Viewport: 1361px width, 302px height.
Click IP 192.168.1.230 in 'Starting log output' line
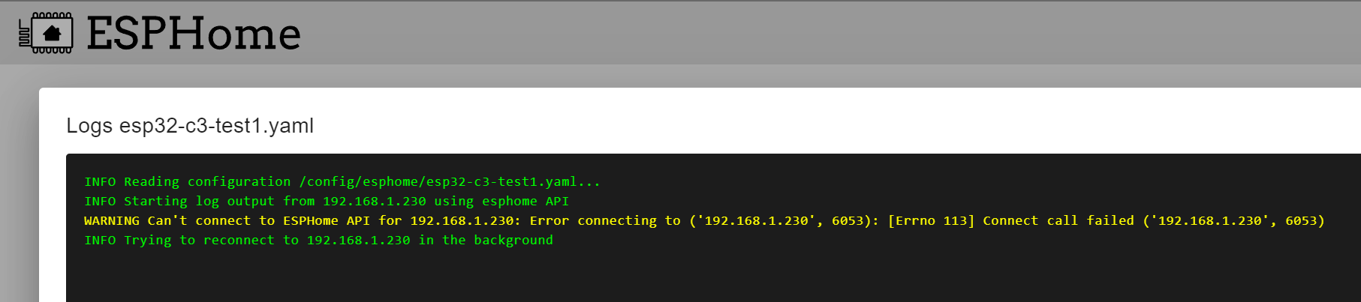[374, 202]
